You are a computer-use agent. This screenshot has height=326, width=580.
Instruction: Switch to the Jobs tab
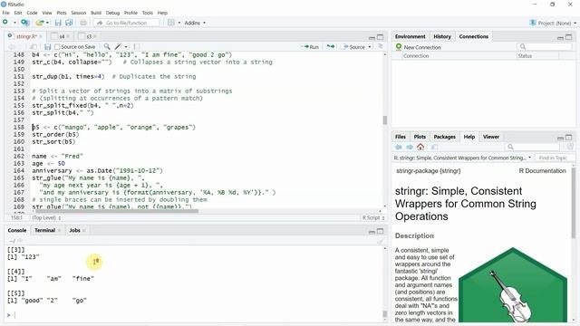(74, 230)
